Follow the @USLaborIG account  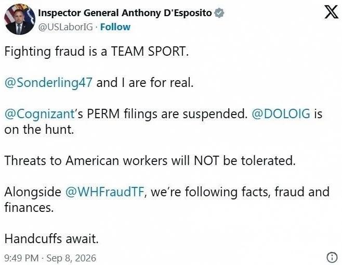(115, 27)
